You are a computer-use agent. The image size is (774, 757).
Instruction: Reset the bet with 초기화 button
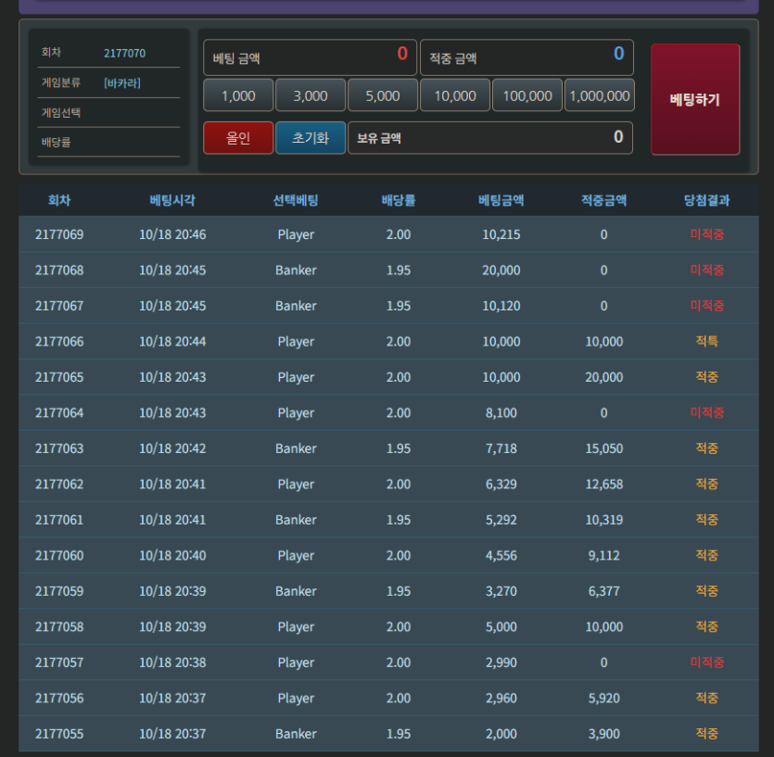[x=311, y=138]
